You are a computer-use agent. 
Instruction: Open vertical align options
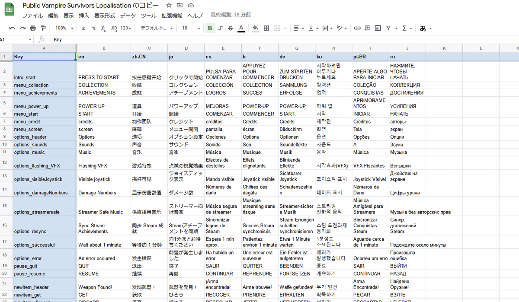[313, 28]
